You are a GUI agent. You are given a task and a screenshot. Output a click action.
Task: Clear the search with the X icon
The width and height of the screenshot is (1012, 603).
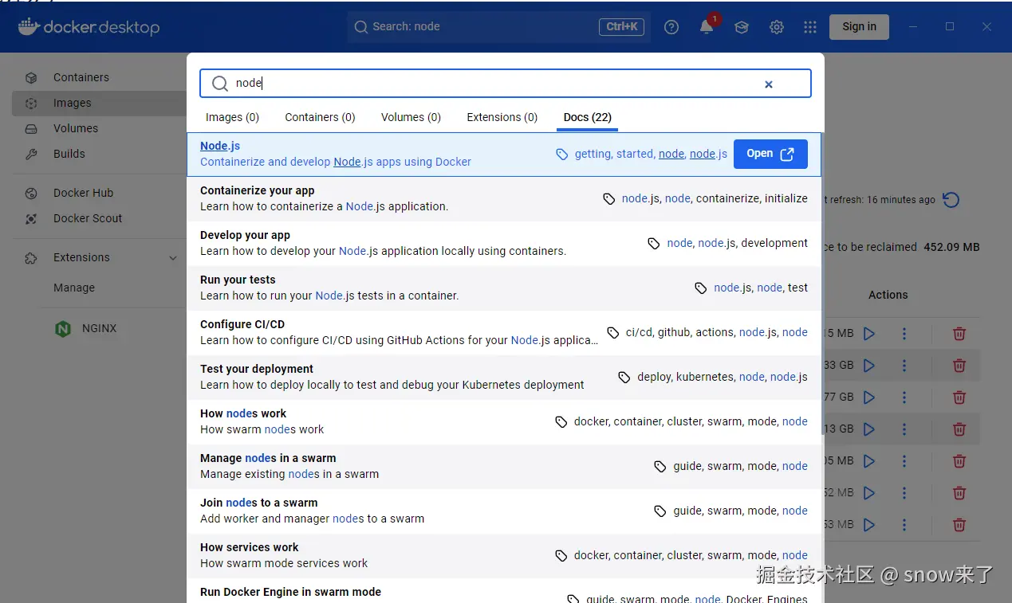[769, 84]
